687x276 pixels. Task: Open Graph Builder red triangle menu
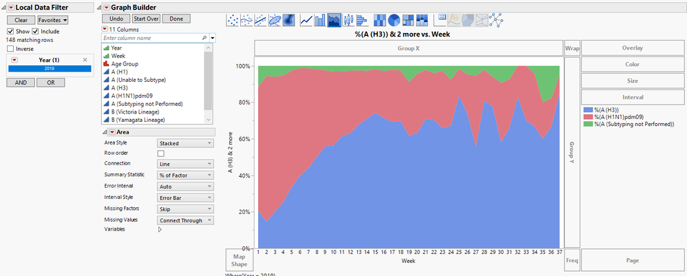107,8
